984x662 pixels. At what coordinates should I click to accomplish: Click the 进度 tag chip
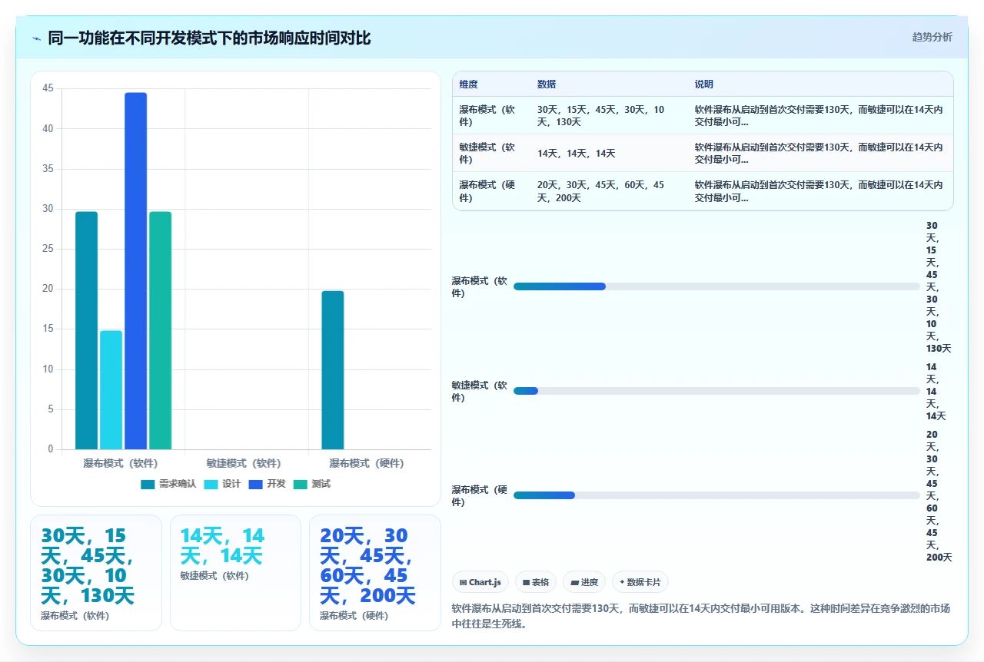coord(584,582)
